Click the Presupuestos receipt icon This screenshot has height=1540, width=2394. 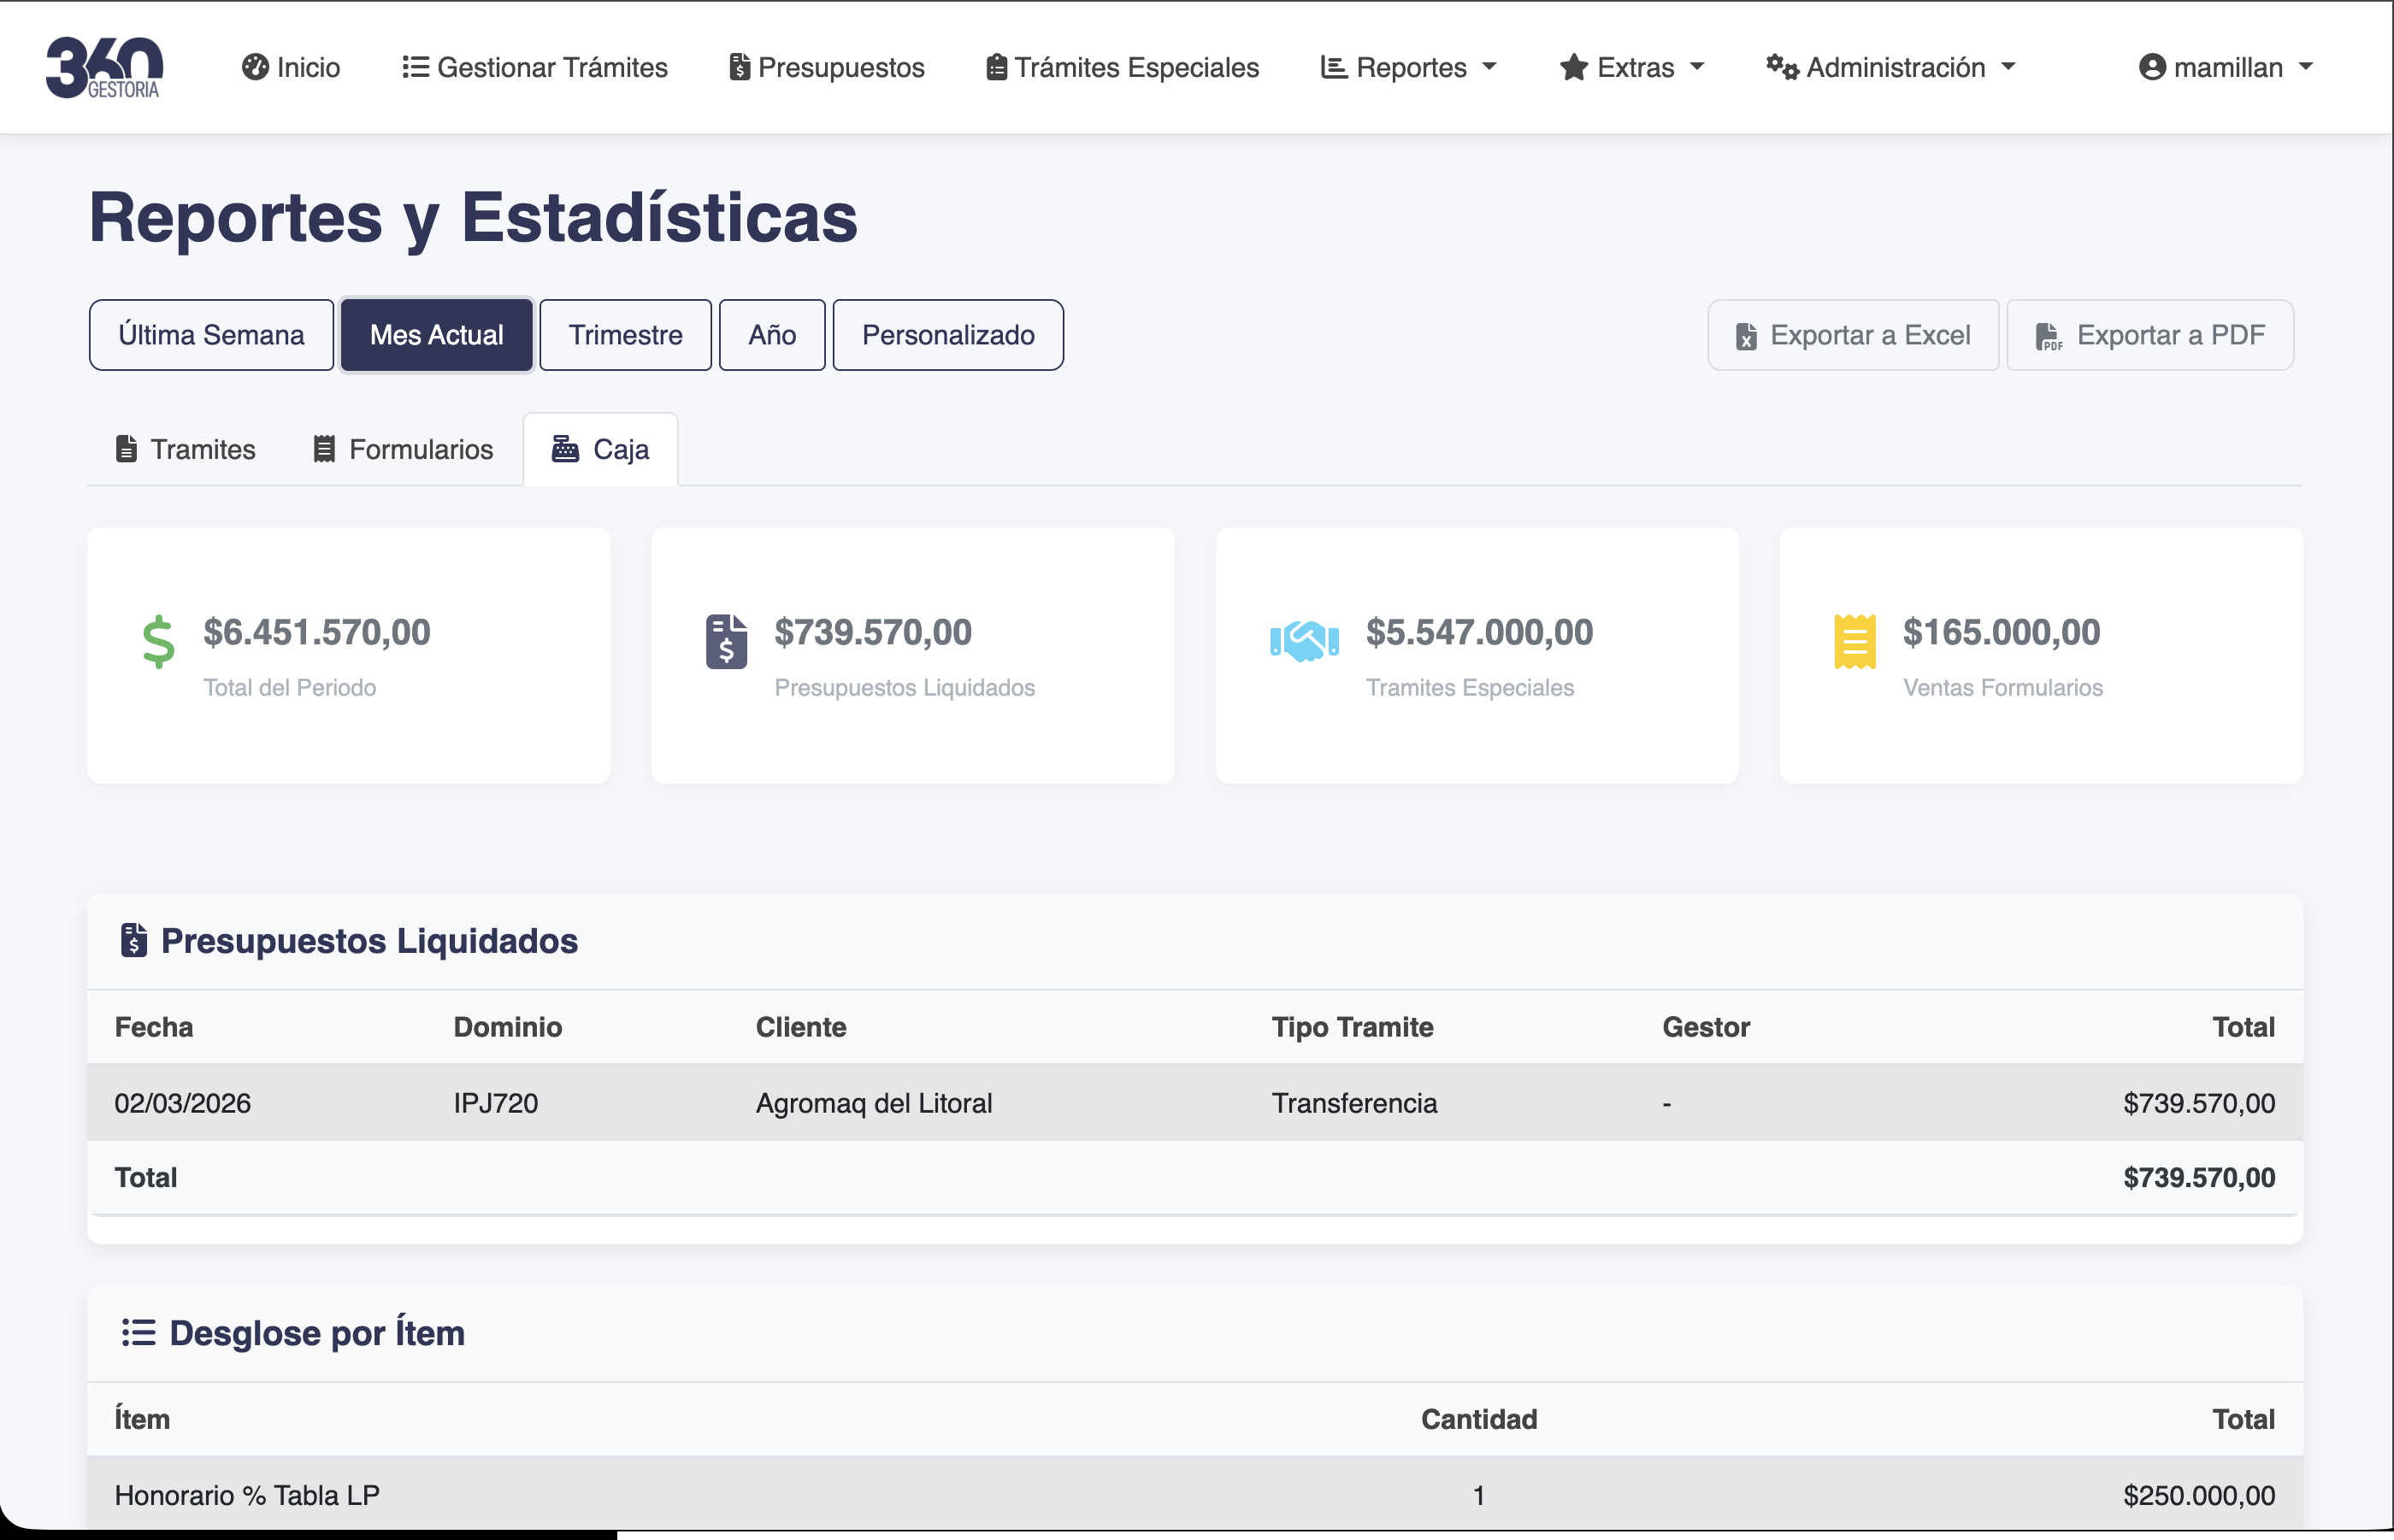740,67
